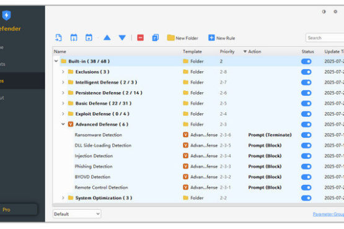Viewport: 344px width, 229px height.
Task: Select the BYOVD Detection rule
Action: coord(92,177)
